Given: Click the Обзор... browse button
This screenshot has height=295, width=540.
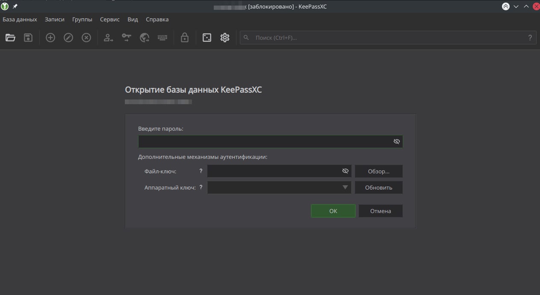Looking at the screenshot, I should point(379,171).
